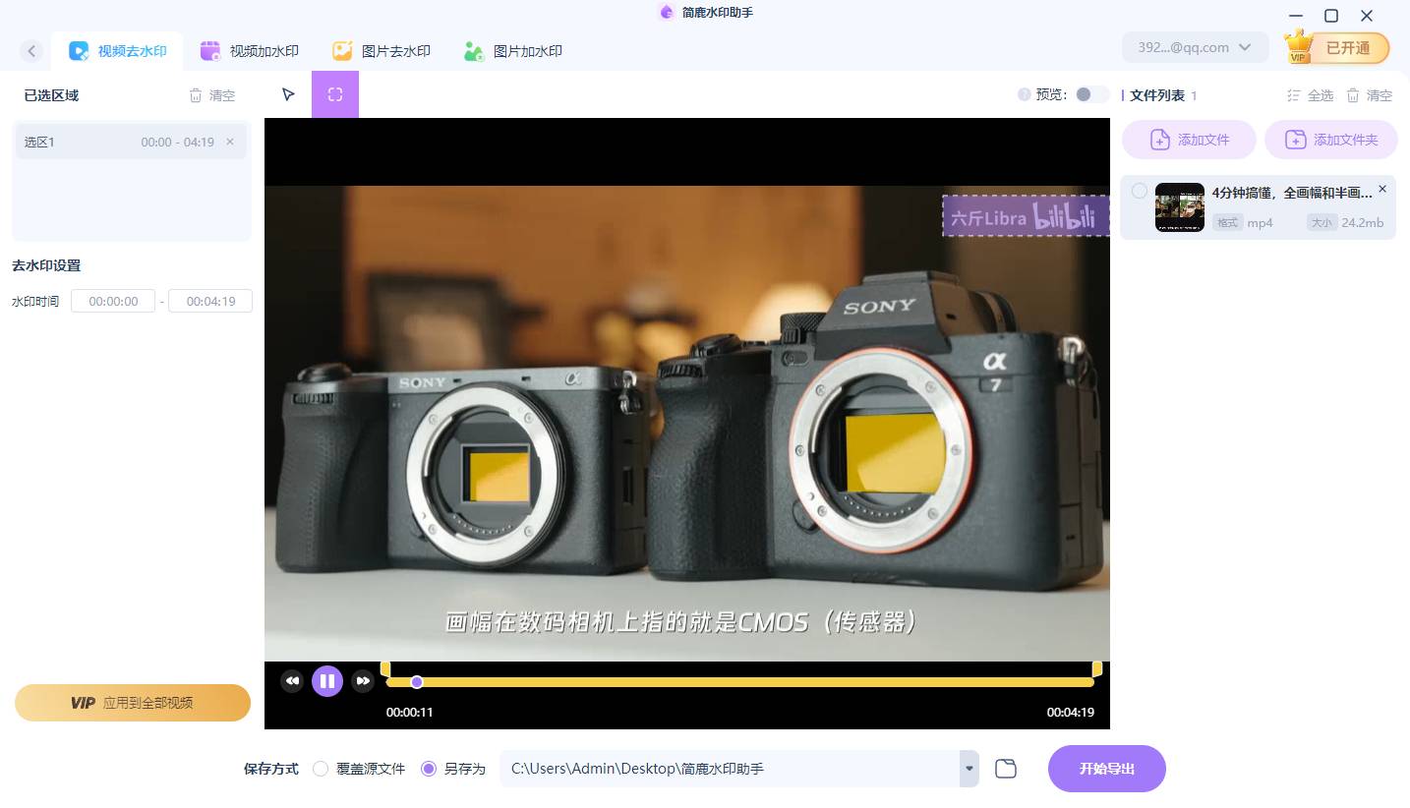Viewport: 1410px width, 808px height.
Task: Edit the watermark end time field
Action: 210,302
